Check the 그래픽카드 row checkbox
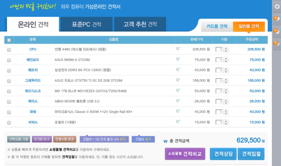 coord(9,81)
